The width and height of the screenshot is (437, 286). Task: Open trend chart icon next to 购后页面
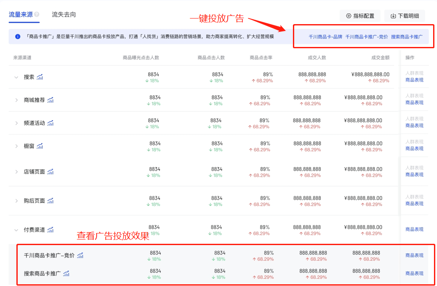pyautogui.click(x=50, y=201)
